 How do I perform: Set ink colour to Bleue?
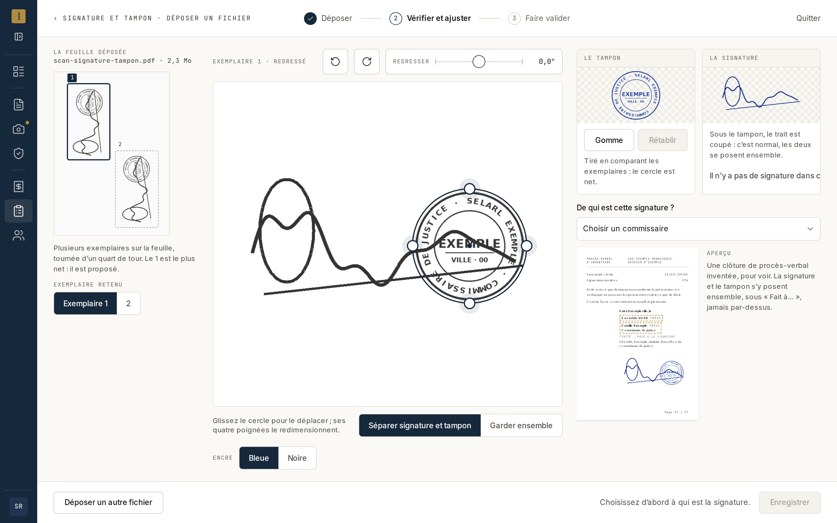pyautogui.click(x=258, y=458)
